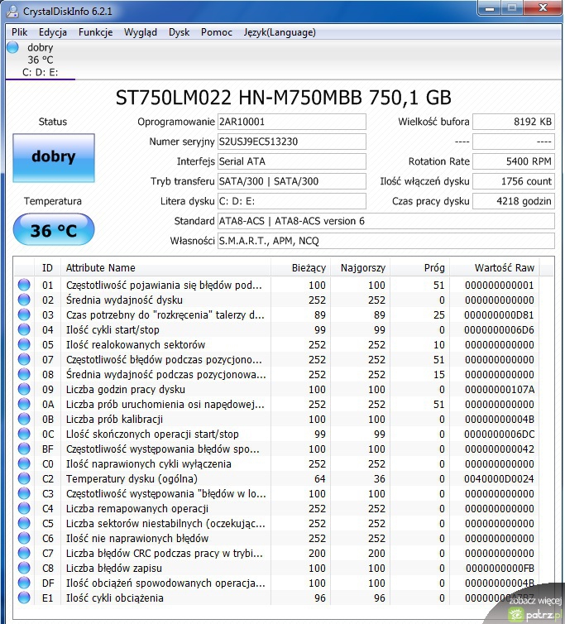Click status orb beside ID C2 temperature row

click(x=24, y=479)
